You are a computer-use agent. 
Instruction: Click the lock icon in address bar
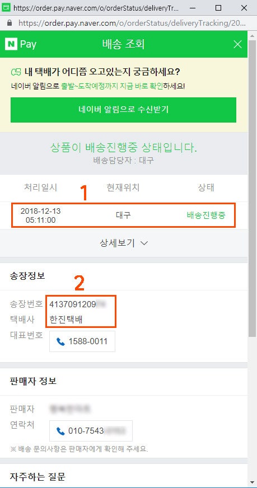[x=9, y=23]
